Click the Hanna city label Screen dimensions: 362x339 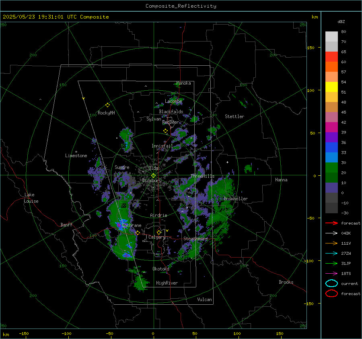(x=281, y=180)
